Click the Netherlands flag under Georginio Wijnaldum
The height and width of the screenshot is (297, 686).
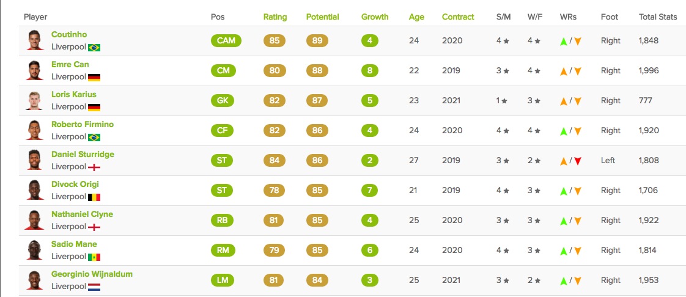94,287
